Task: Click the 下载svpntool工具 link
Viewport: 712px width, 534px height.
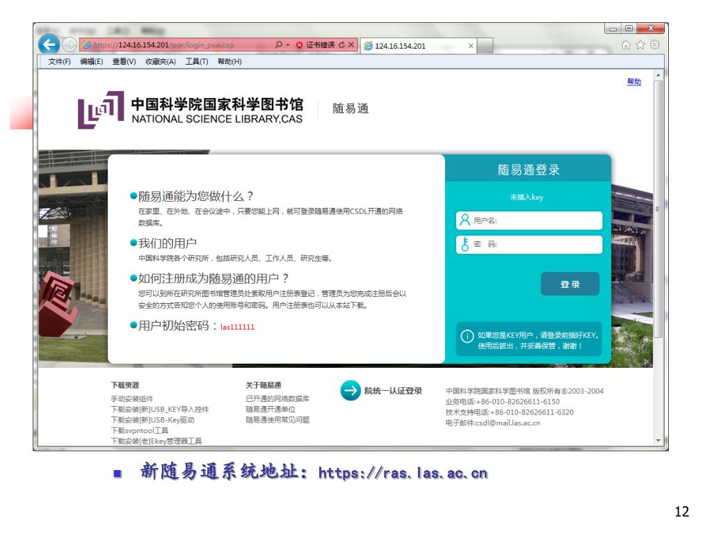Action: [140, 430]
